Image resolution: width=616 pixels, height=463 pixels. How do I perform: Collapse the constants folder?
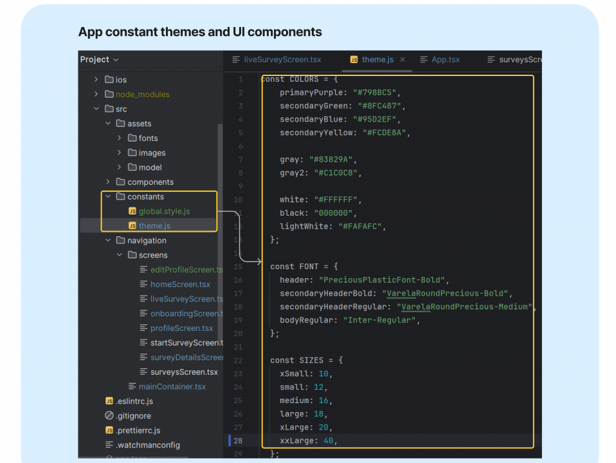pos(108,197)
